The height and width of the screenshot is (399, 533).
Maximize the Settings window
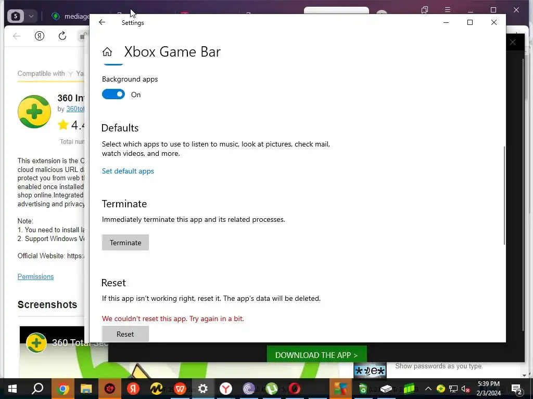pos(470,22)
